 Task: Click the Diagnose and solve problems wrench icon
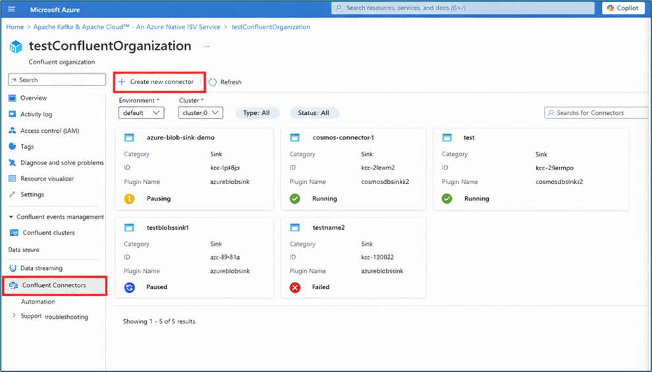coord(13,163)
